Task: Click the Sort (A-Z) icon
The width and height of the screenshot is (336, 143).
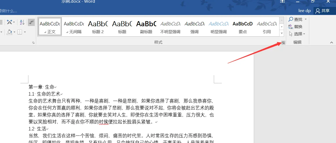Action: click(x=22, y=22)
